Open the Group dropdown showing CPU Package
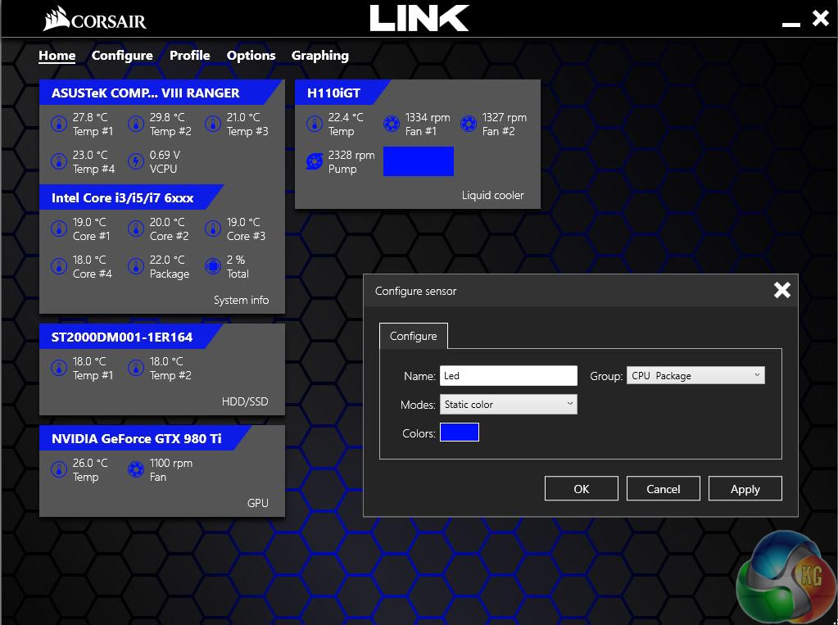838x625 pixels. (x=695, y=376)
